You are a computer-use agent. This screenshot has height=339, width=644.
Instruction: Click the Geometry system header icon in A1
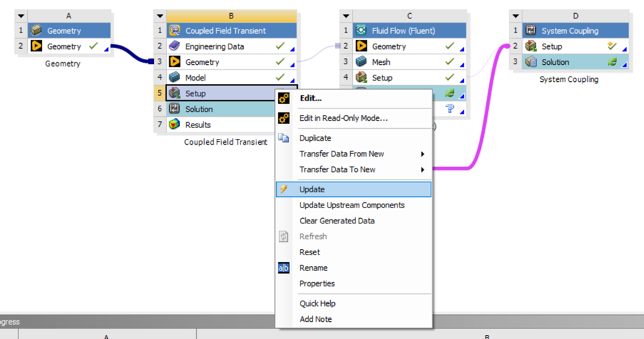36,30
